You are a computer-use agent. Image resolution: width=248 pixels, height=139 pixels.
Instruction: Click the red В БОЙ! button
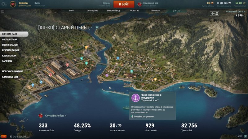click(x=124, y=4)
